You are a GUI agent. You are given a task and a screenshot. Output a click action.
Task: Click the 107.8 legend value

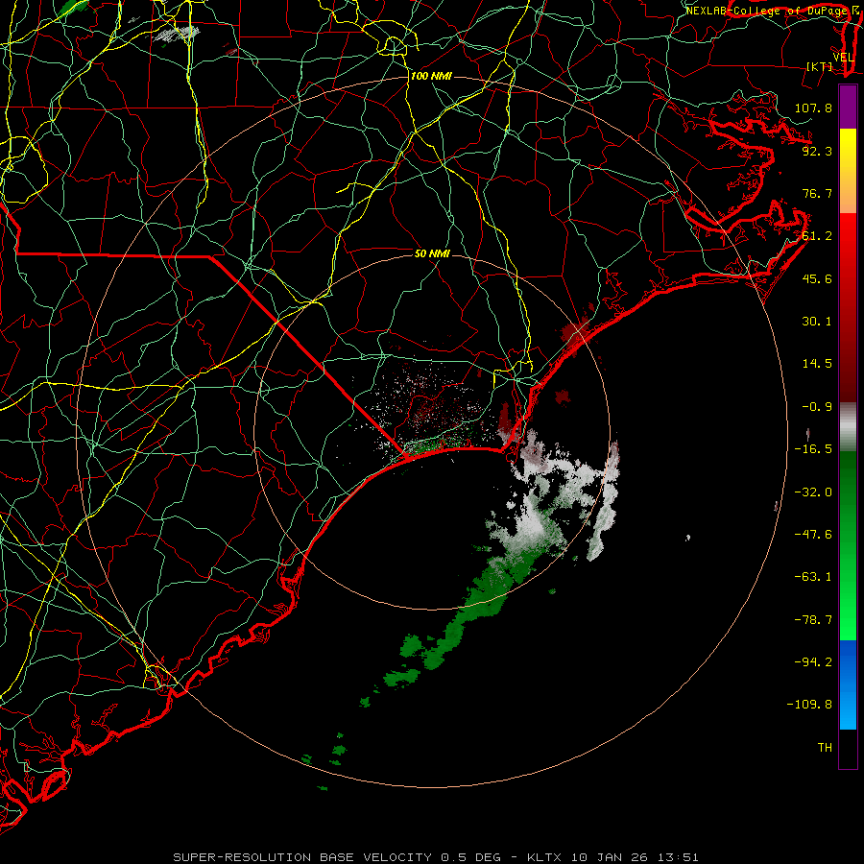813,108
